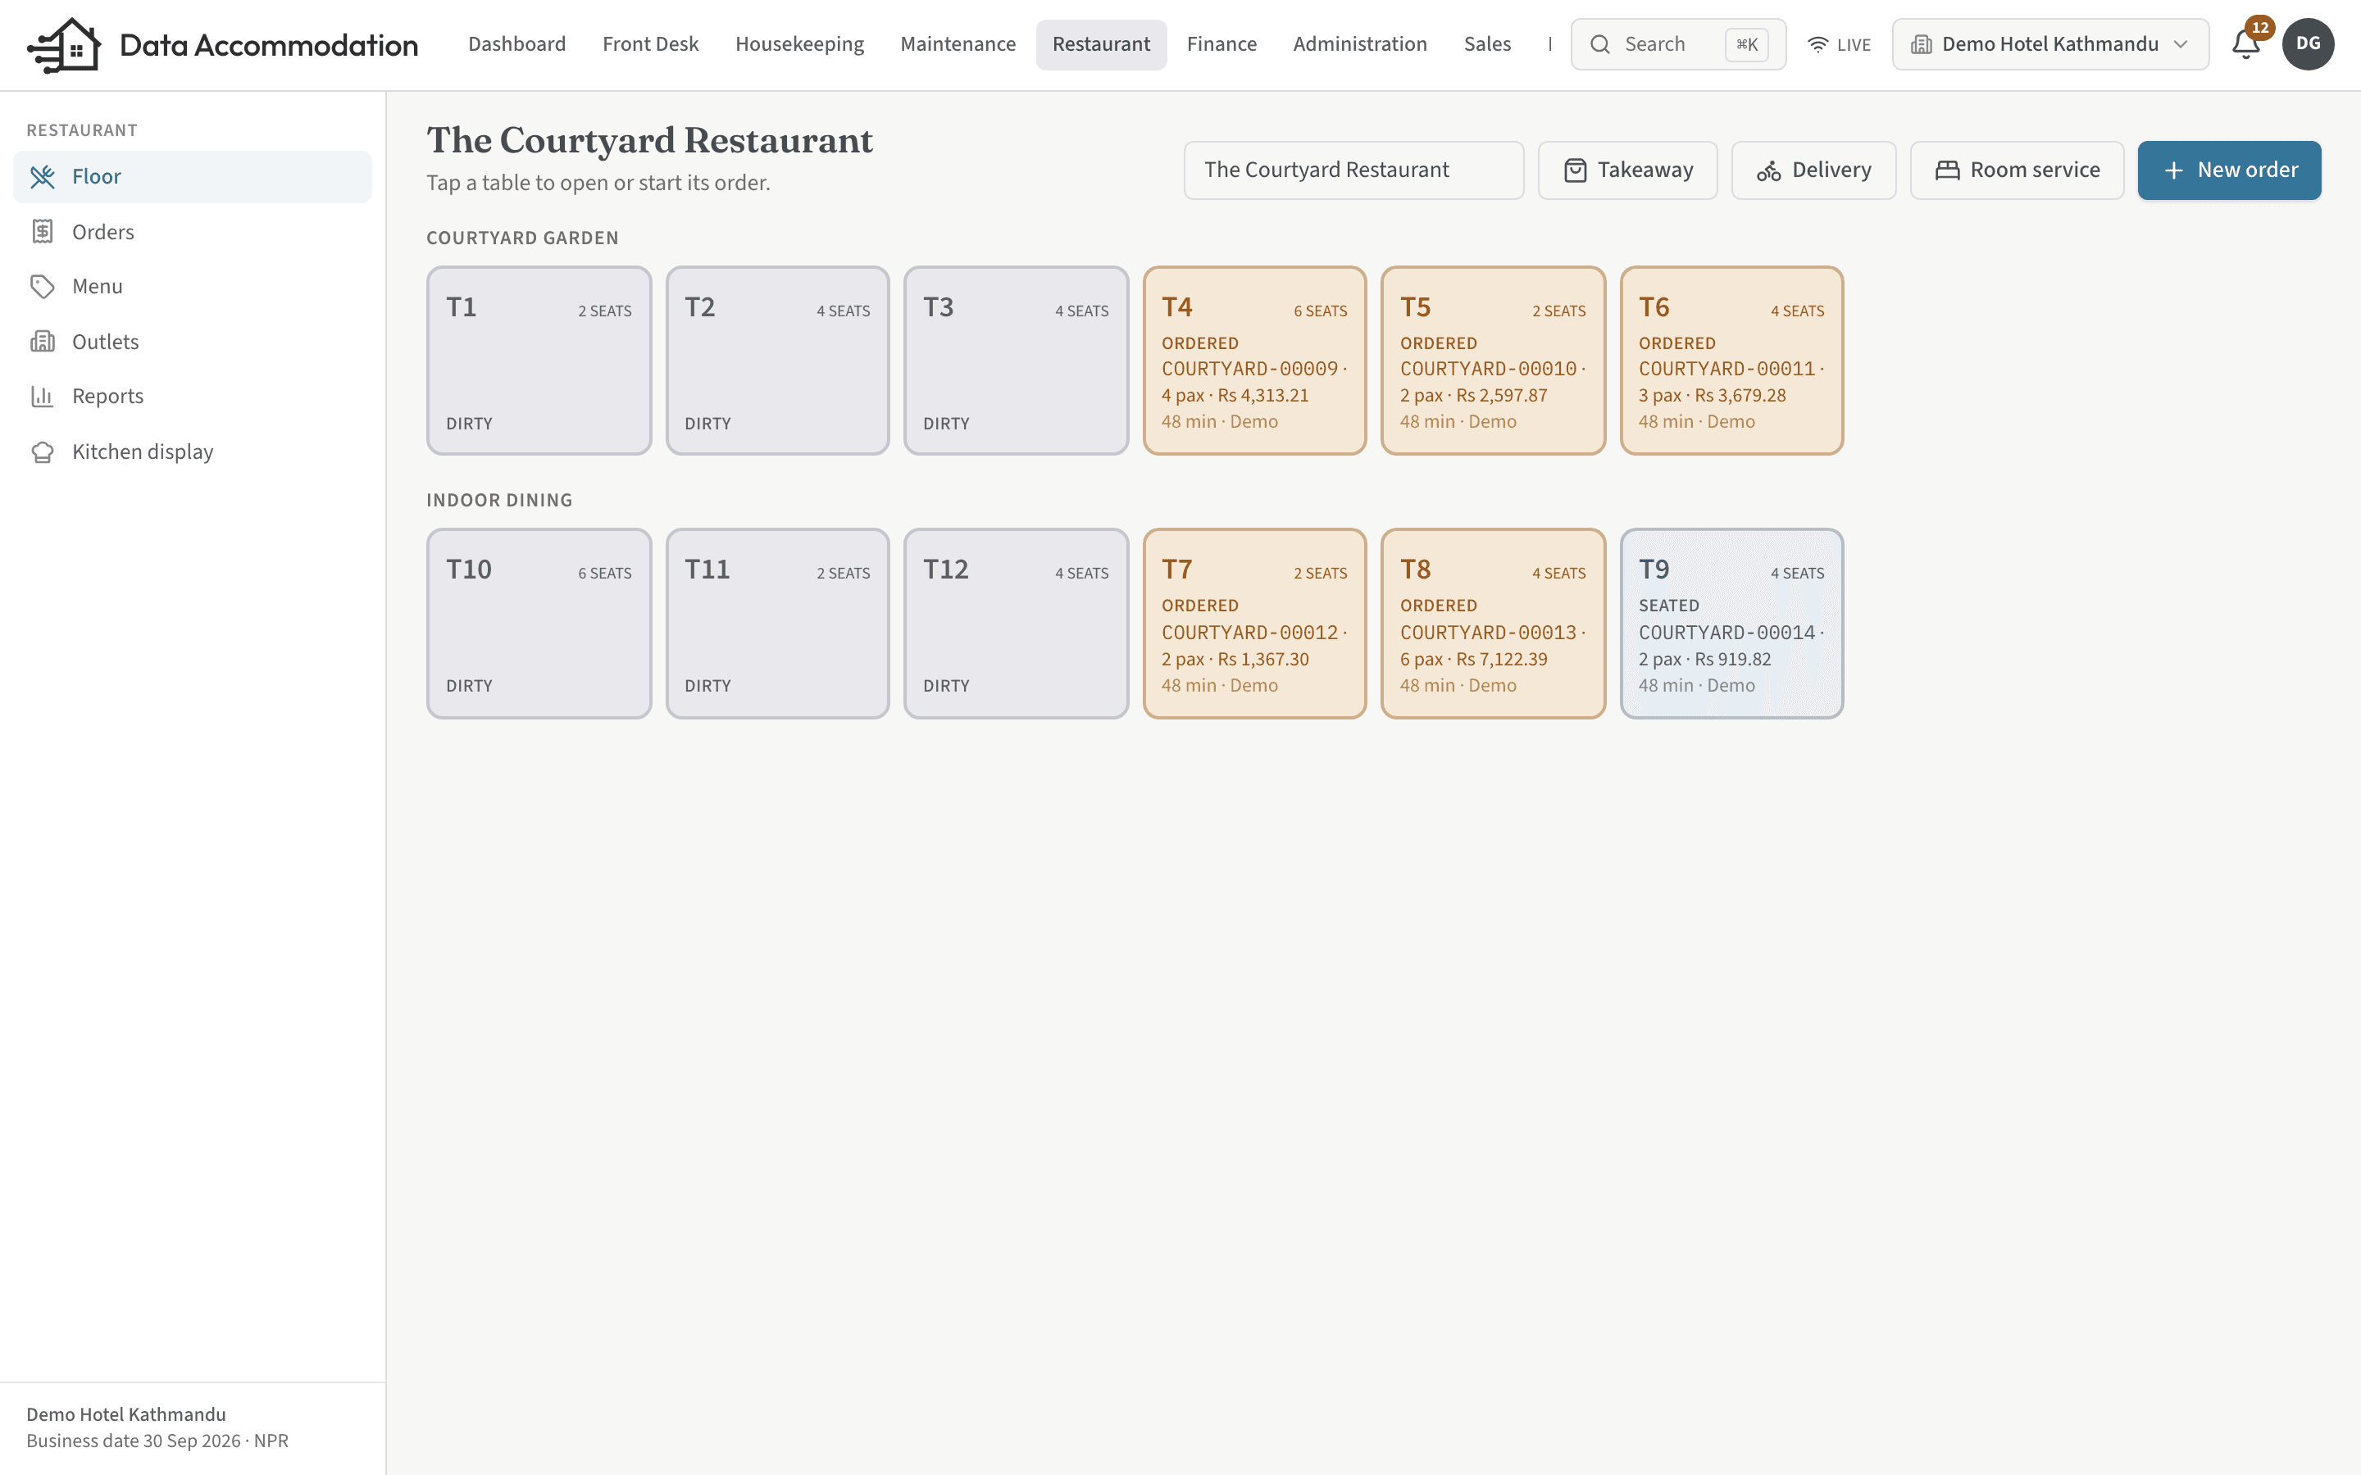Screen dimensions: 2361x1475
Task: Click the Room service bed icon
Action: (x=1947, y=170)
